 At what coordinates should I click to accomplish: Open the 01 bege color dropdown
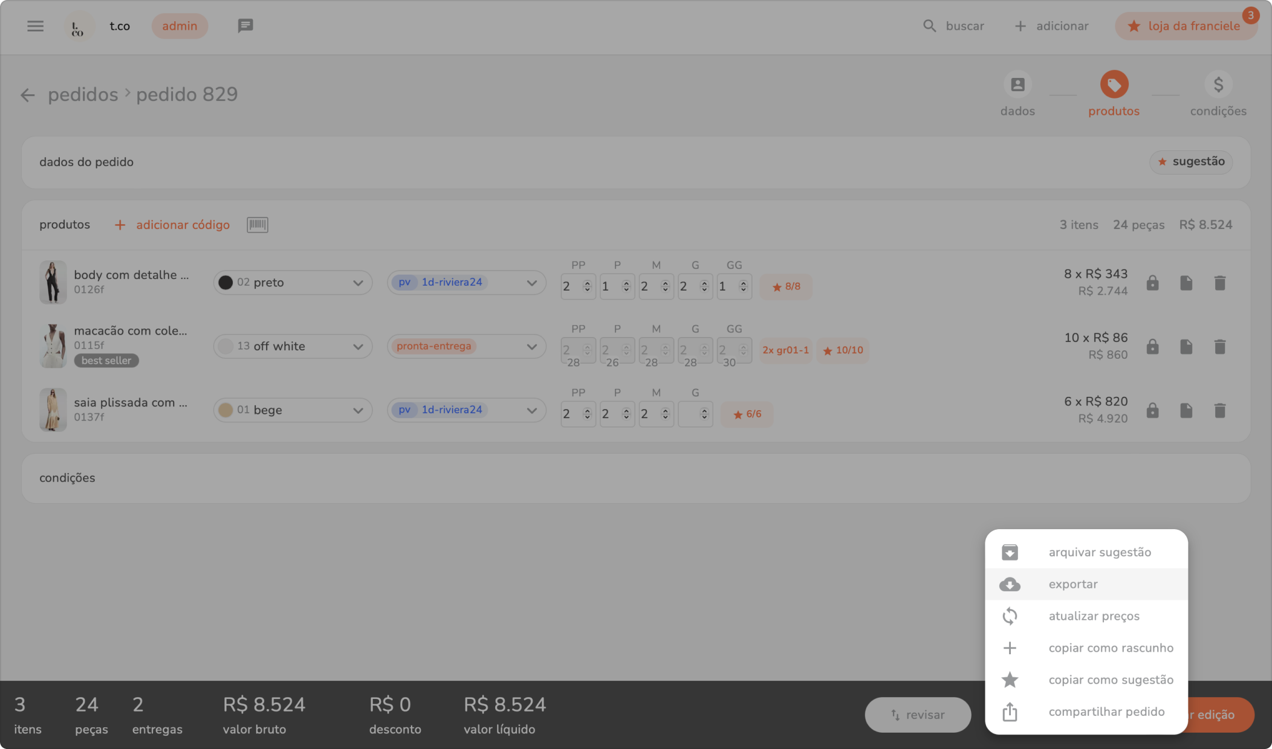click(x=293, y=410)
